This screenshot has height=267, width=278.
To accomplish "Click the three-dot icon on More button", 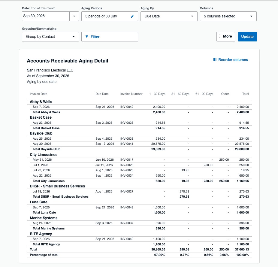I will [x=220, y=36].
